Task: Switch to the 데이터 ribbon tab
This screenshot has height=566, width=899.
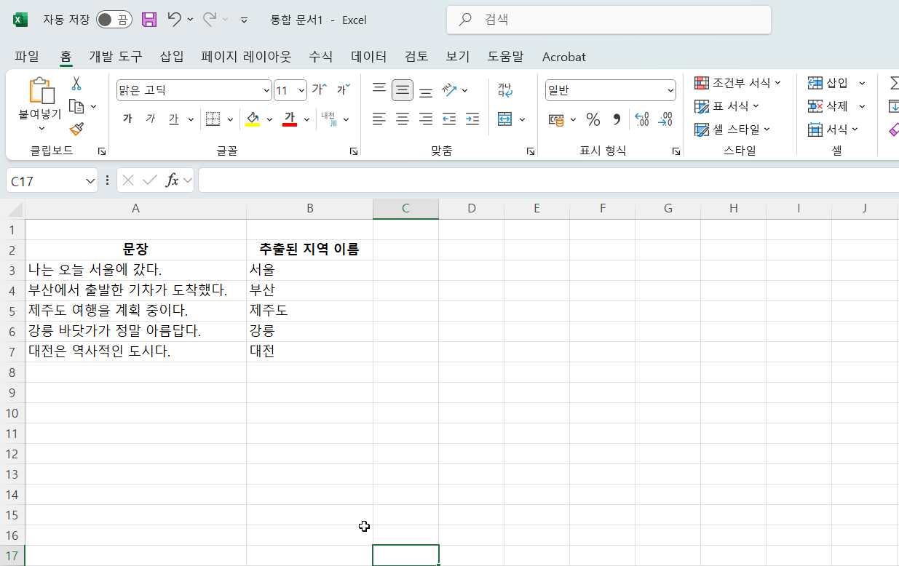Action: tap(368, 56)
